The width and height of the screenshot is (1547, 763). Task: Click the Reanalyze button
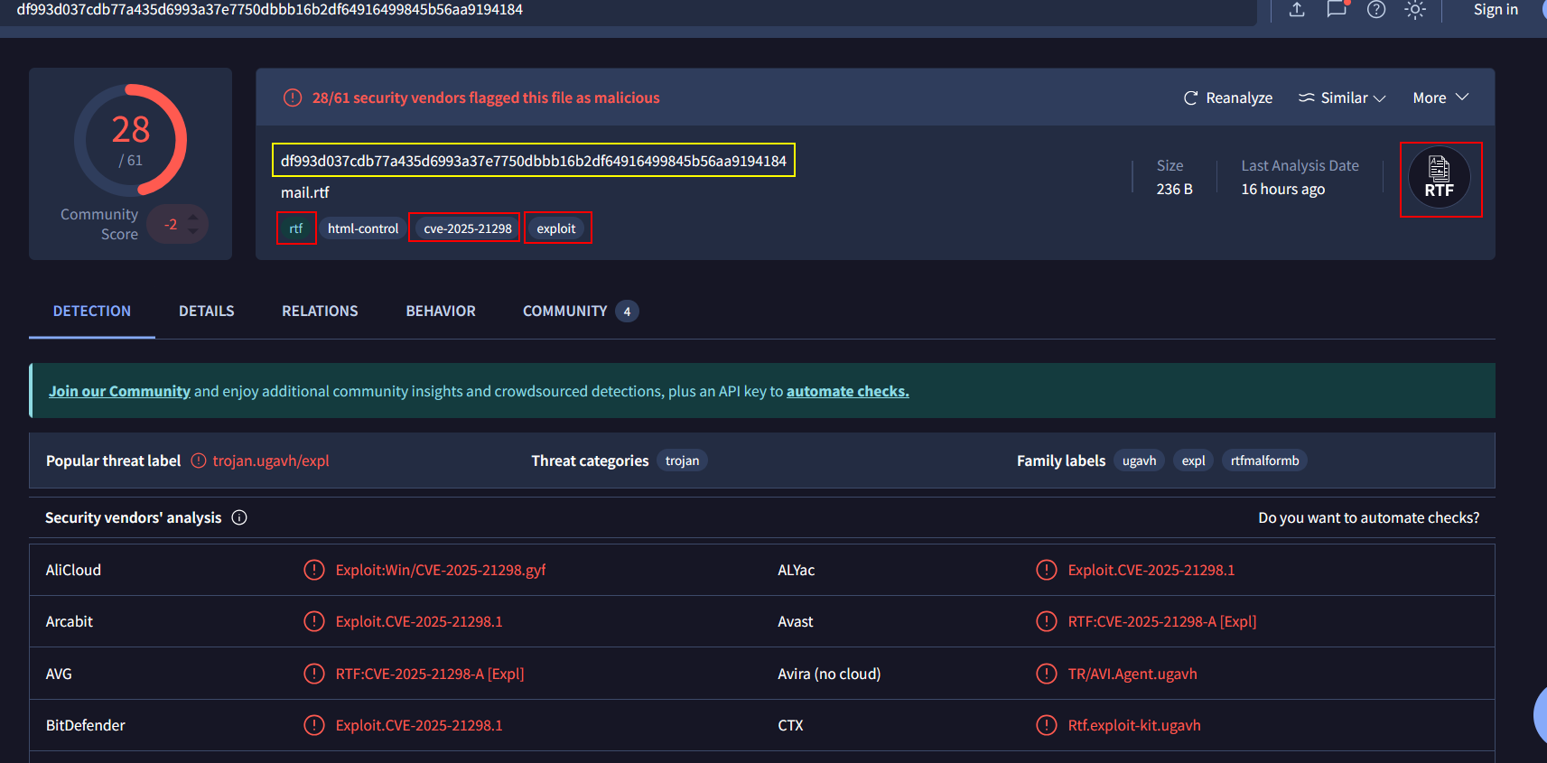[x=1228, y=98]
